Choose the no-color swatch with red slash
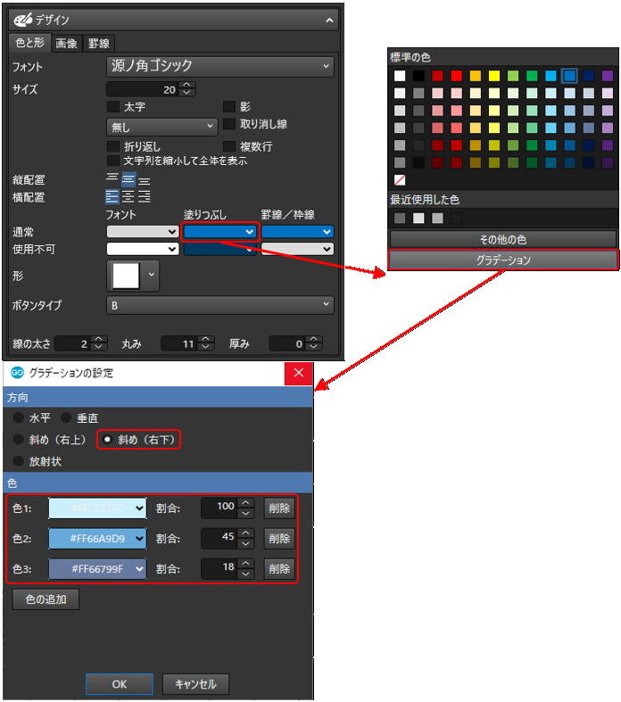This screenshot has width=621, height=702. pyautogui.click(x=400, y=180)
